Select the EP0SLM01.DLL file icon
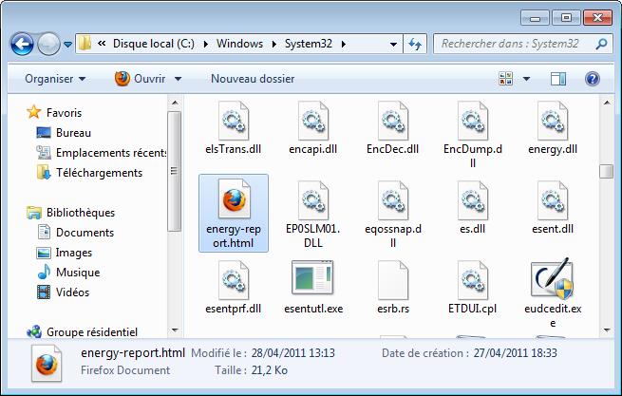The width and height of the screenshot is (622, 396). (x=313, y=200)
